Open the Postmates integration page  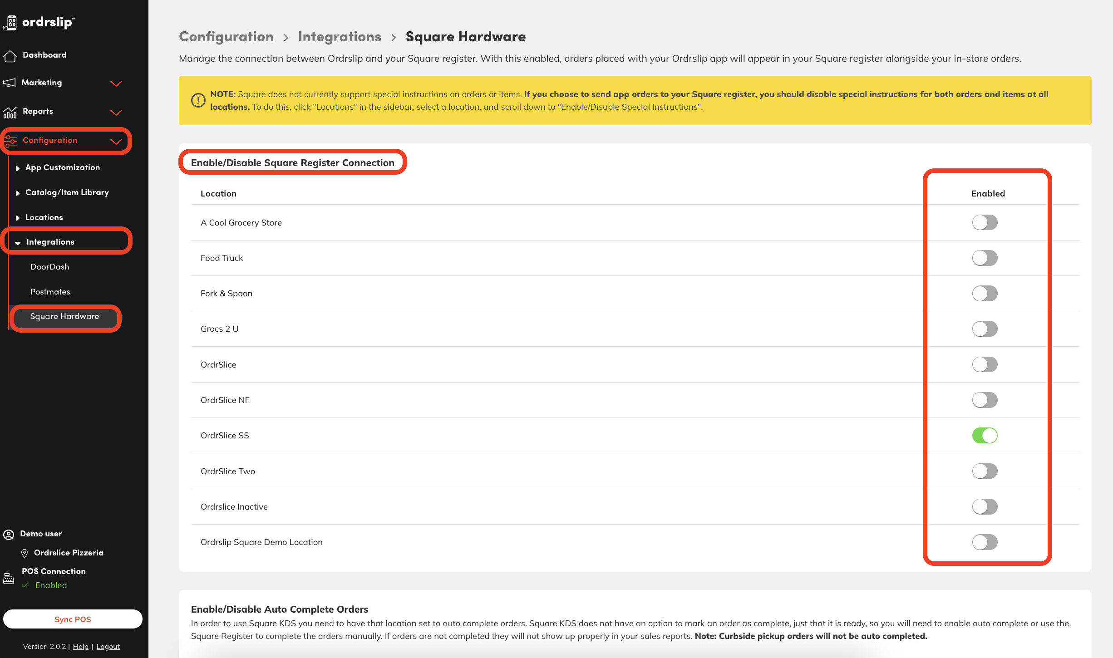click(50, 292)
